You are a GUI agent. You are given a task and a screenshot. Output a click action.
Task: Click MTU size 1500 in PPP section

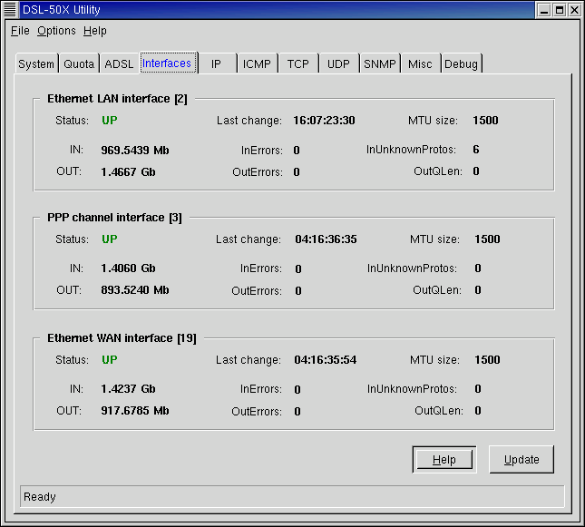point(487,239)
